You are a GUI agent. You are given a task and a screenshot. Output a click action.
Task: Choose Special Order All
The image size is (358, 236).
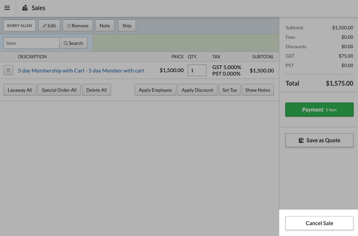click(59, 90)
